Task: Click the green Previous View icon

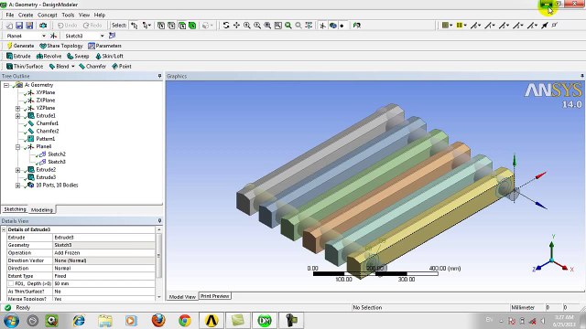Action: 288,26
